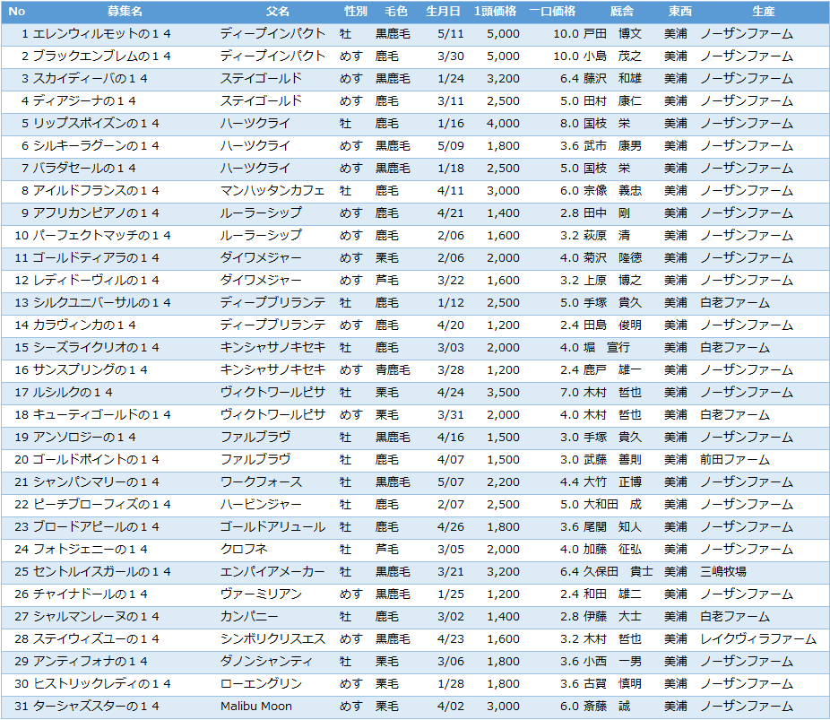Screen dimensions: 830x720
Task: Click the 父名 column header
Action: pyautogui.click(x=277, y=11)
